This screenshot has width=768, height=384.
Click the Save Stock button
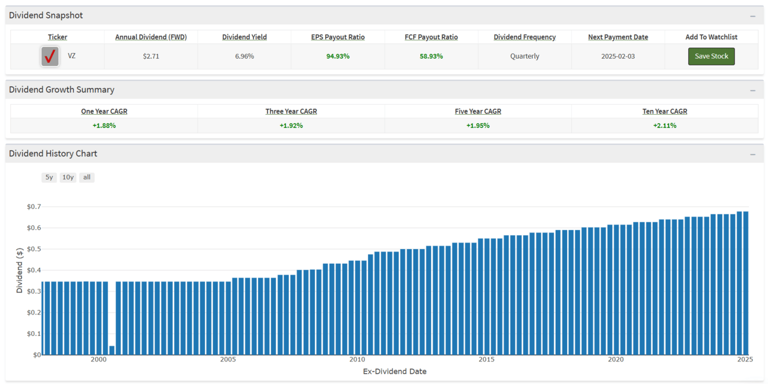point(711,56)
